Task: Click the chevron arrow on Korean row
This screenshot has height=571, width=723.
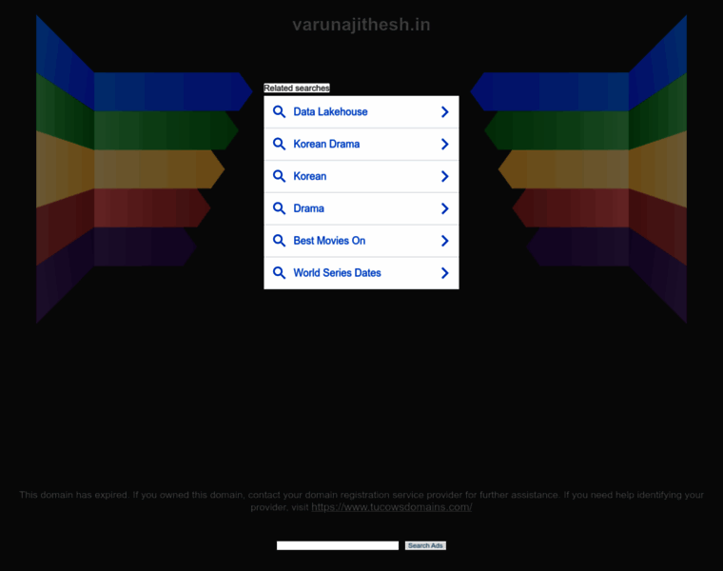Action: click(x=444, y=176)
